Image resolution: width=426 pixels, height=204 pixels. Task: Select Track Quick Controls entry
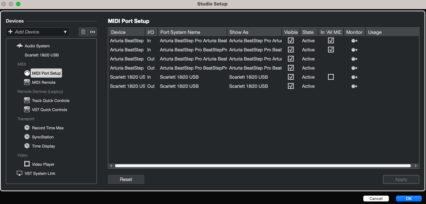(x=50, y=101)
